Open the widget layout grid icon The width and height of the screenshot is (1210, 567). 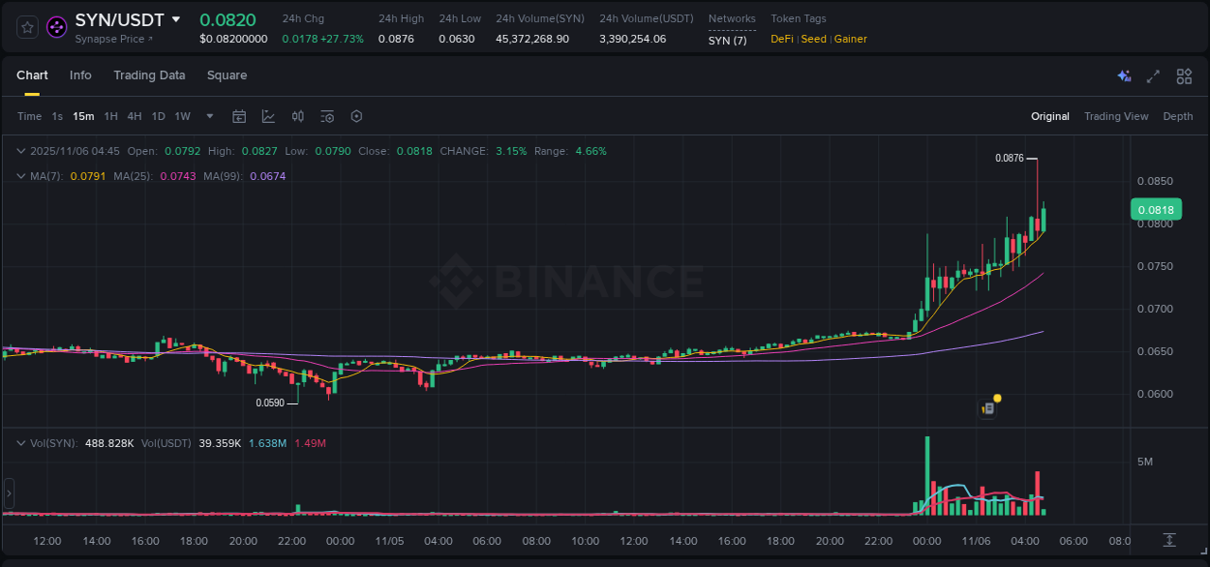coord(1184,75)
